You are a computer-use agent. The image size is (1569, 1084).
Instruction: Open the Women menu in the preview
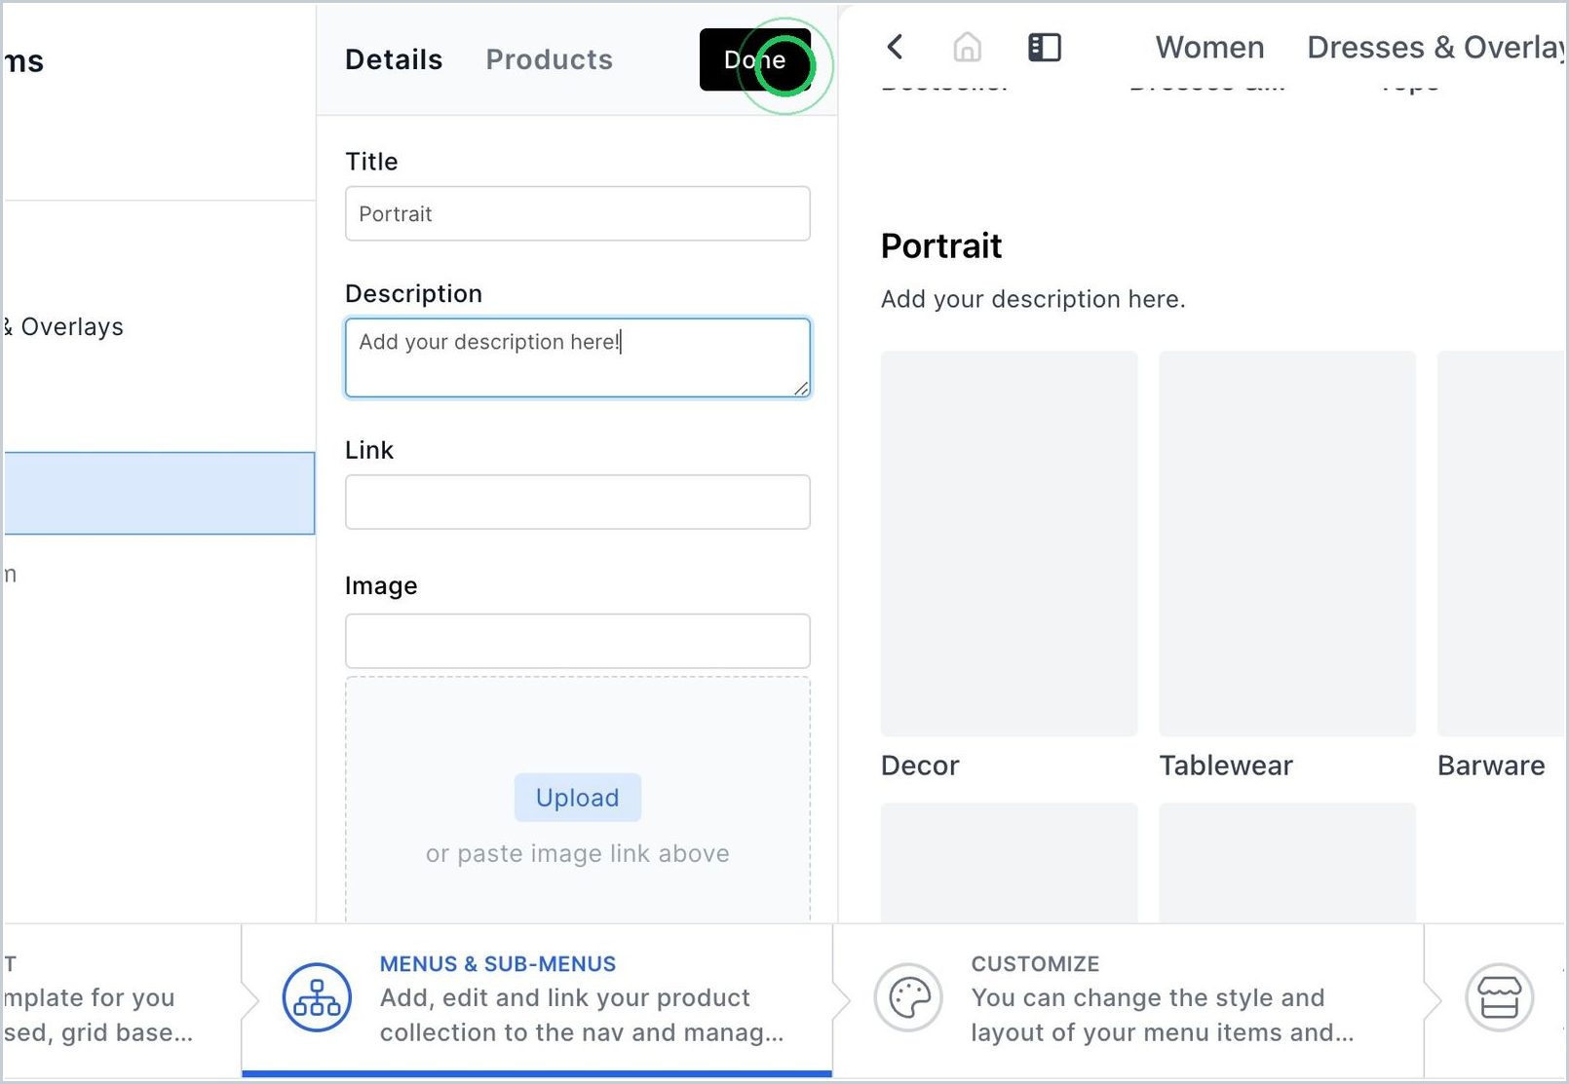pyautogui.click(x=1209, y=47)
